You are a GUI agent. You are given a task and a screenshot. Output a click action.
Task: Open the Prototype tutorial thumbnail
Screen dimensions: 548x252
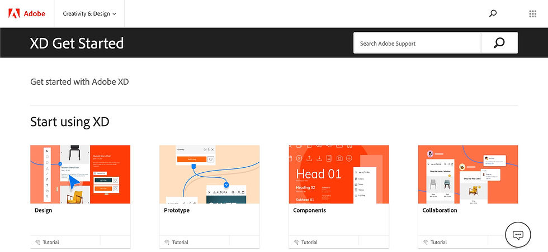209,175
